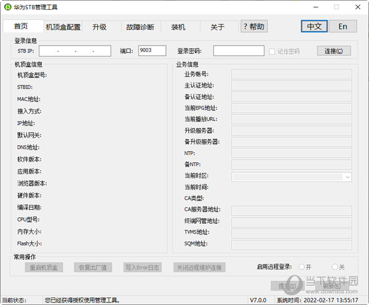Open the 故障诊断 tab
The image size is (369, 305).
pyautogui.click(x=141, y=27)
